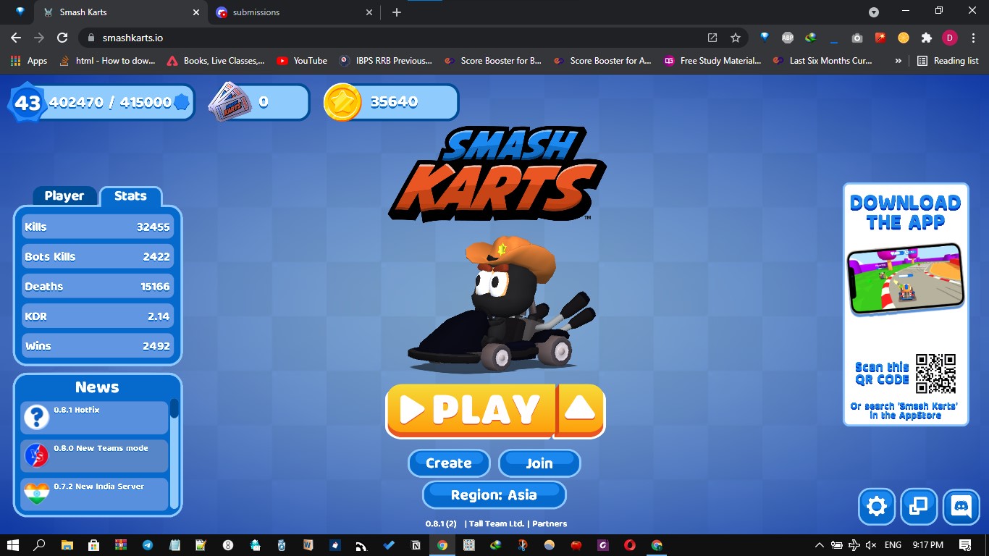Open the Opera browser taskbar icon
989x556 pixels.
[x=630, y=545]
